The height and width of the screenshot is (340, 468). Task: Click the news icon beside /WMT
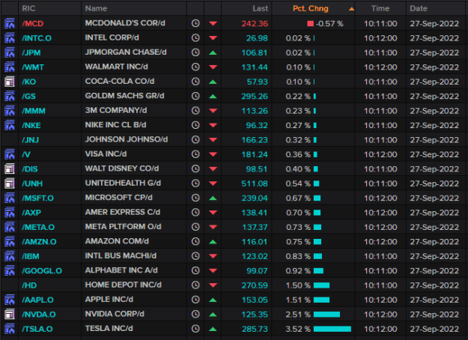coord(10,67)
